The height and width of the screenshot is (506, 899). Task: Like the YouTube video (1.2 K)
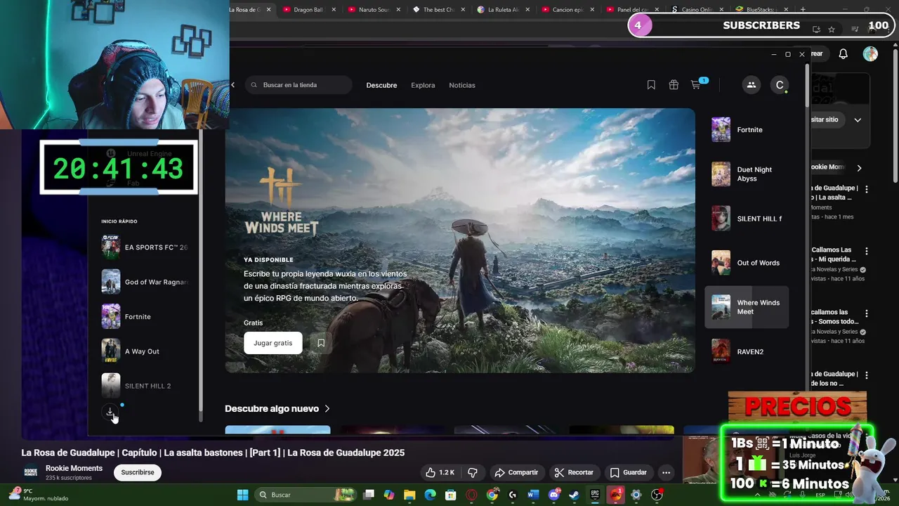440,472
